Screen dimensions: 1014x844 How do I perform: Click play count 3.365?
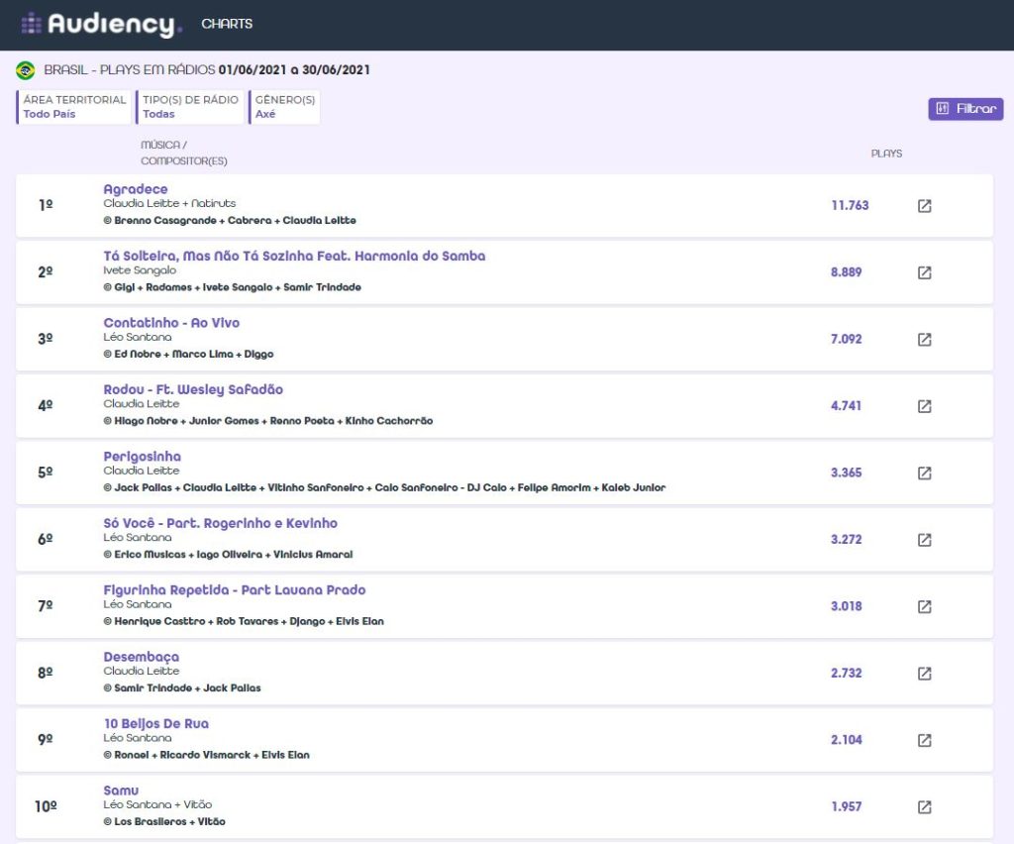846,473
